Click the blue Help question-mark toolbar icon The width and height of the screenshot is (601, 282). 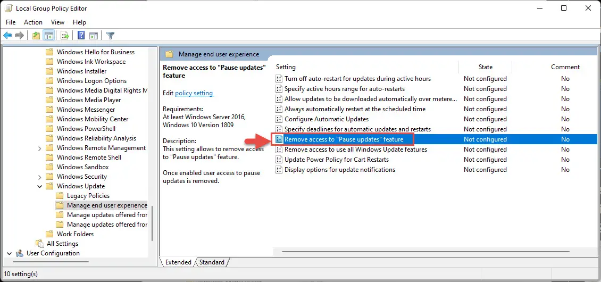[x=81, y=36]
